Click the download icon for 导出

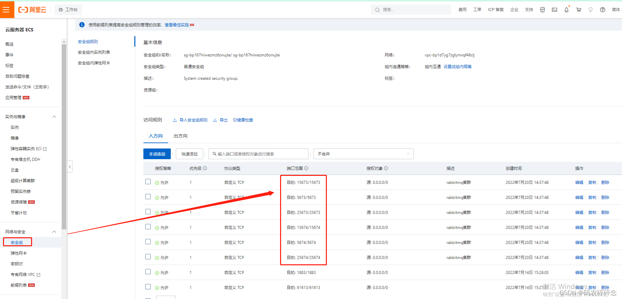click(215, 120)
